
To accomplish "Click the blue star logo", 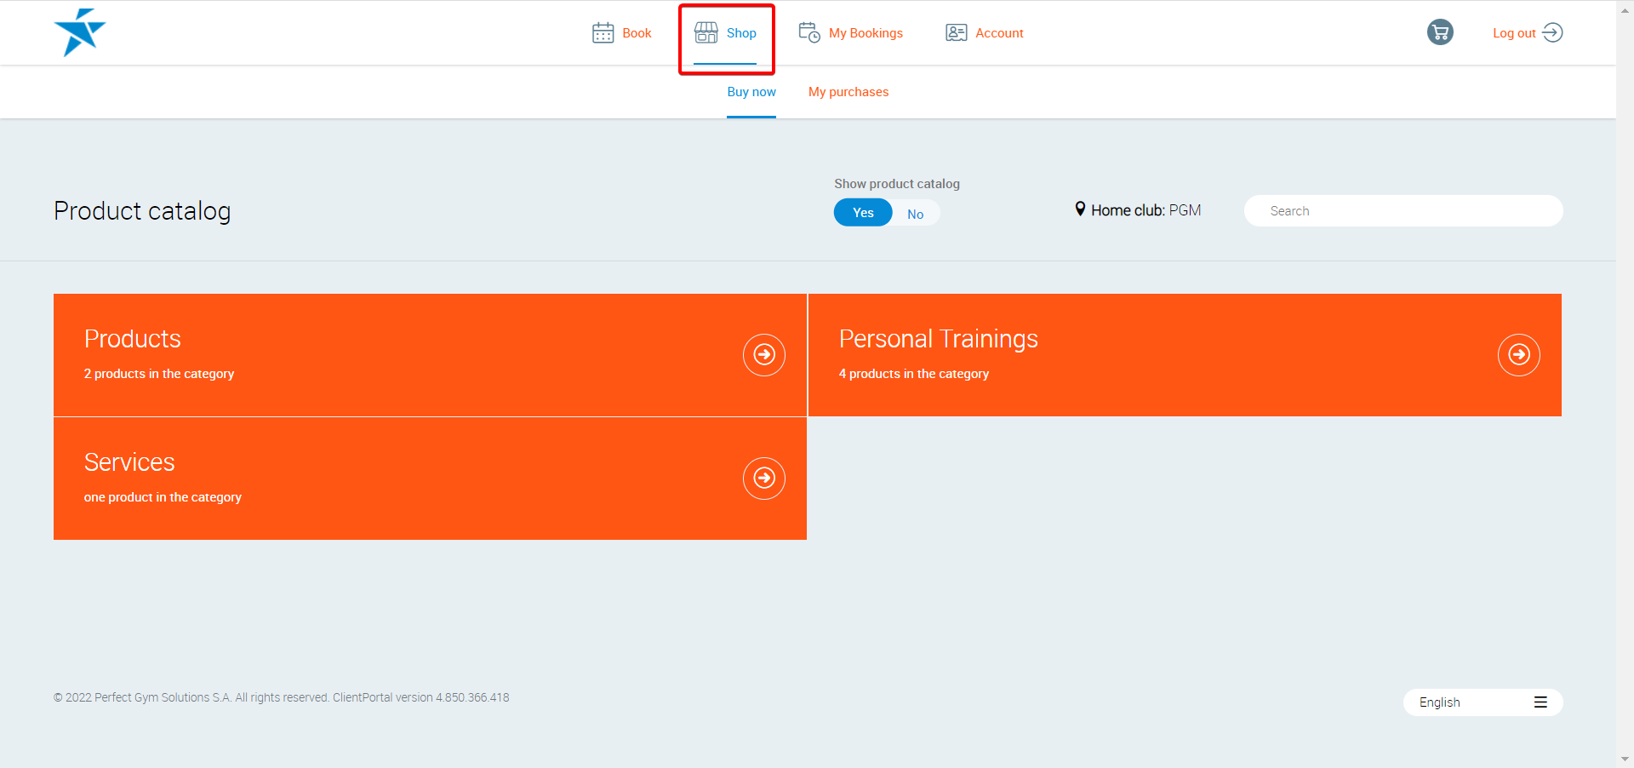I will click(79, 32).
